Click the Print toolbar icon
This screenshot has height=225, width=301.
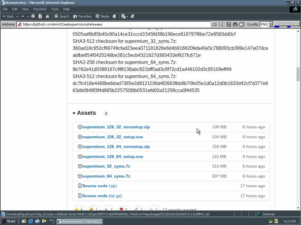[x=133, y=16]
